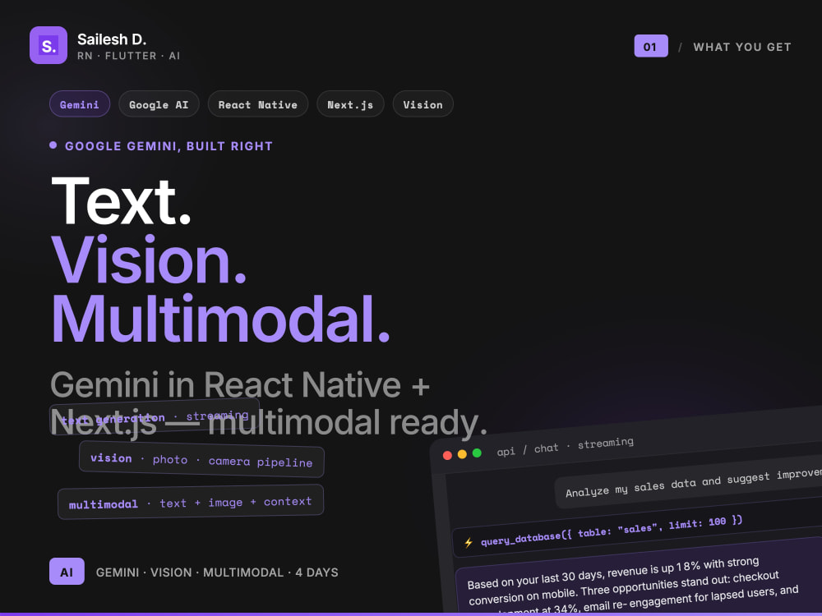Click the lightning bolt icon beside query_database
The height and width of the screenshot is (616, 822).
pos(469,543)
